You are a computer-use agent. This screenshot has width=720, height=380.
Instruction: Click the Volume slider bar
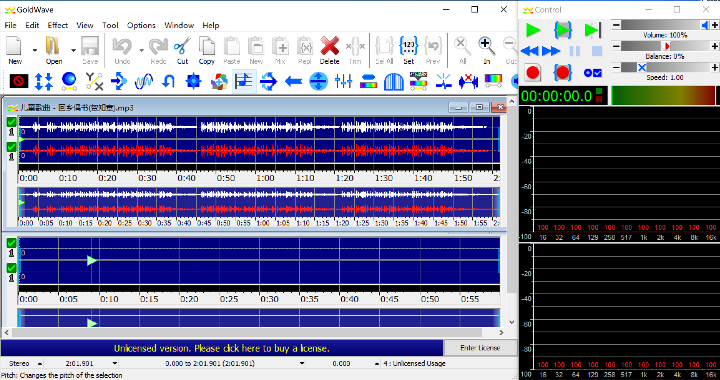pyautogui.click(x=661, y=25)
